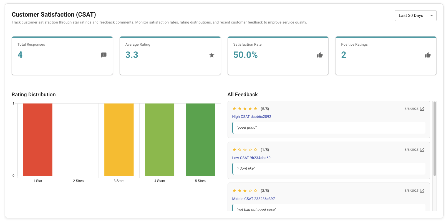
Task: Click the dropdown arrow next to Last 30 Days
Action: coord(432,15)
